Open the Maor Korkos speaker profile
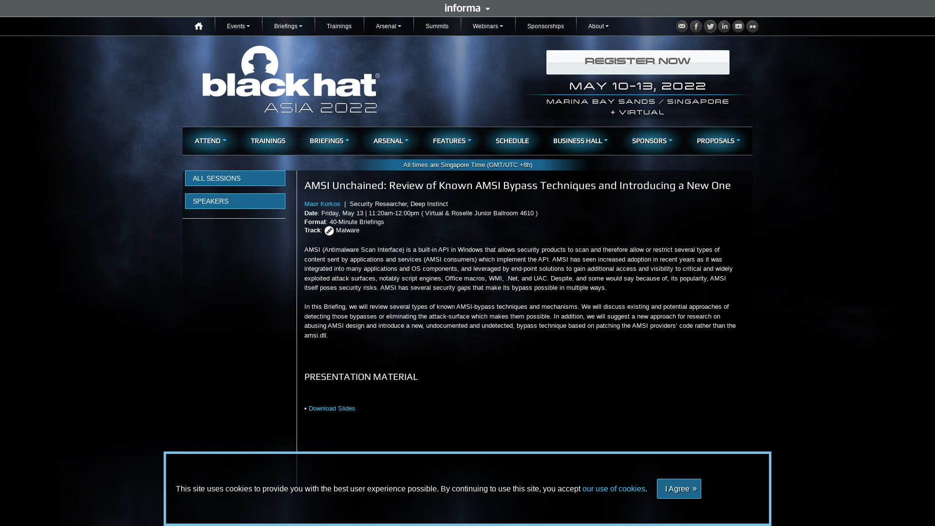The height and width of the screenshot is (526, 935). (322, 204)
